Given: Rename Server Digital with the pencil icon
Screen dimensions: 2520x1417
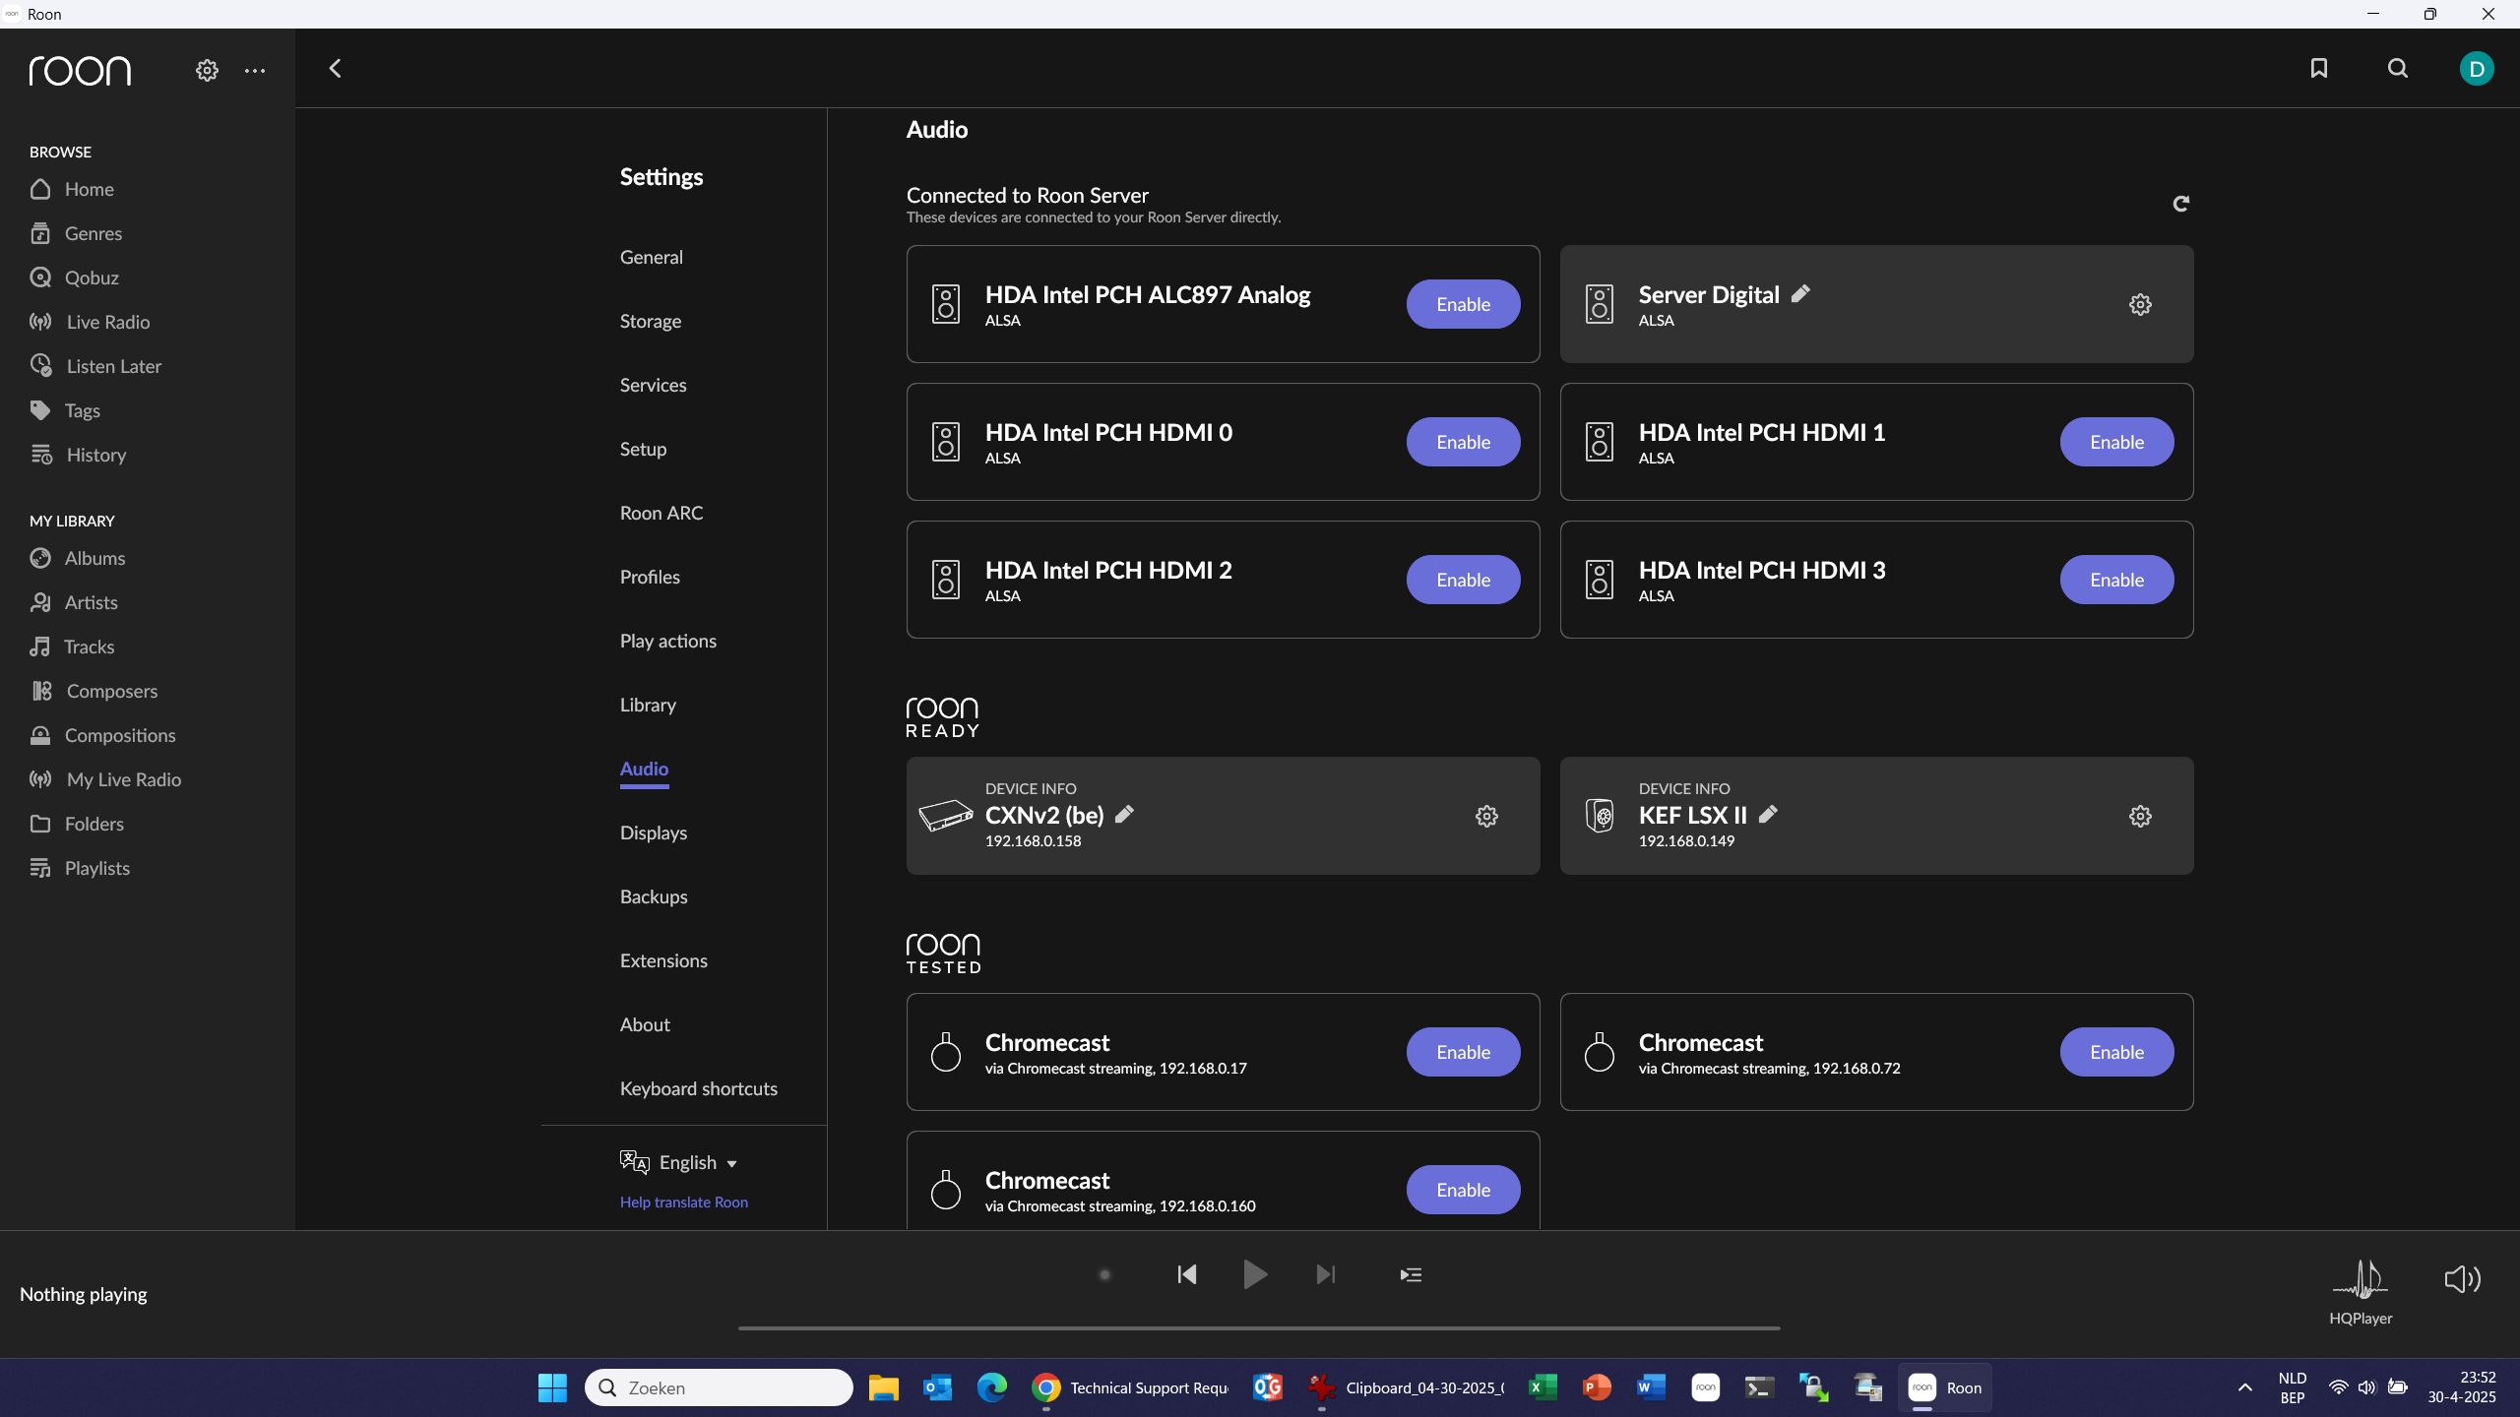Looking at the screenshot, I should pyautogui.click(x=1800, y=293).
